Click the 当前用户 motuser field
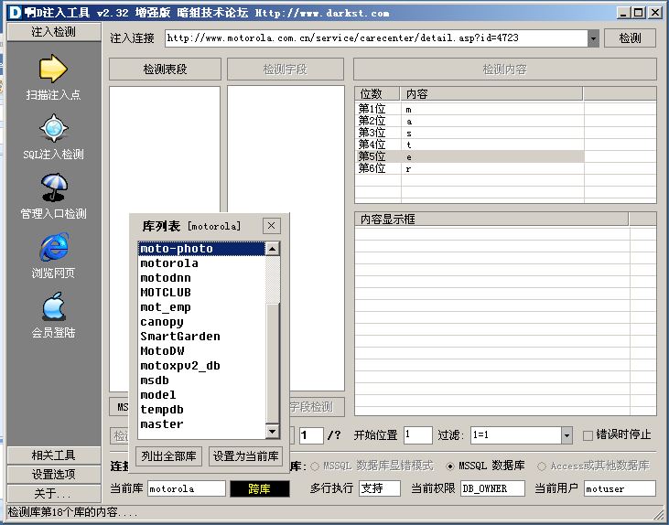669x525 pixels. pos(620,488)
